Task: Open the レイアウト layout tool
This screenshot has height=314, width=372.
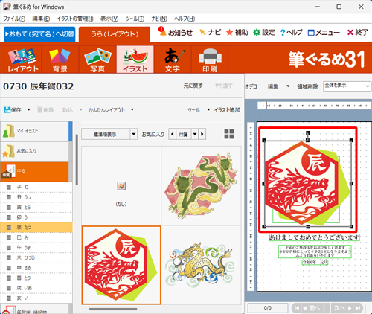Action: pos(23,60)
